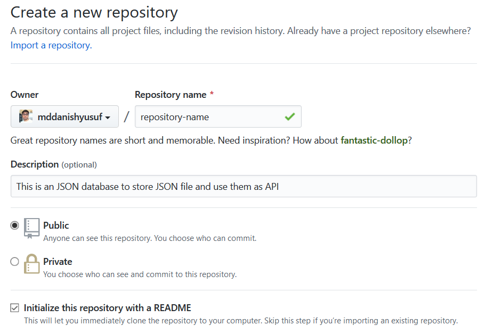The height and width of the screenshot is (334, 501).
Task: Open the mddanishyusuf owner dropdown
Action: pos(64,116)
